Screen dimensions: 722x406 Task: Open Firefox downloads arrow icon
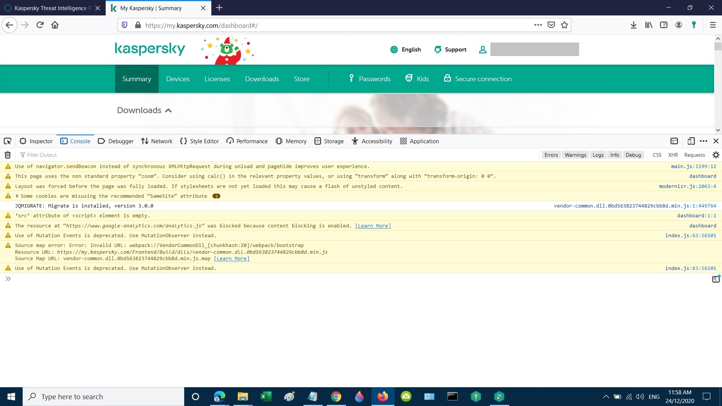(634, 25)
